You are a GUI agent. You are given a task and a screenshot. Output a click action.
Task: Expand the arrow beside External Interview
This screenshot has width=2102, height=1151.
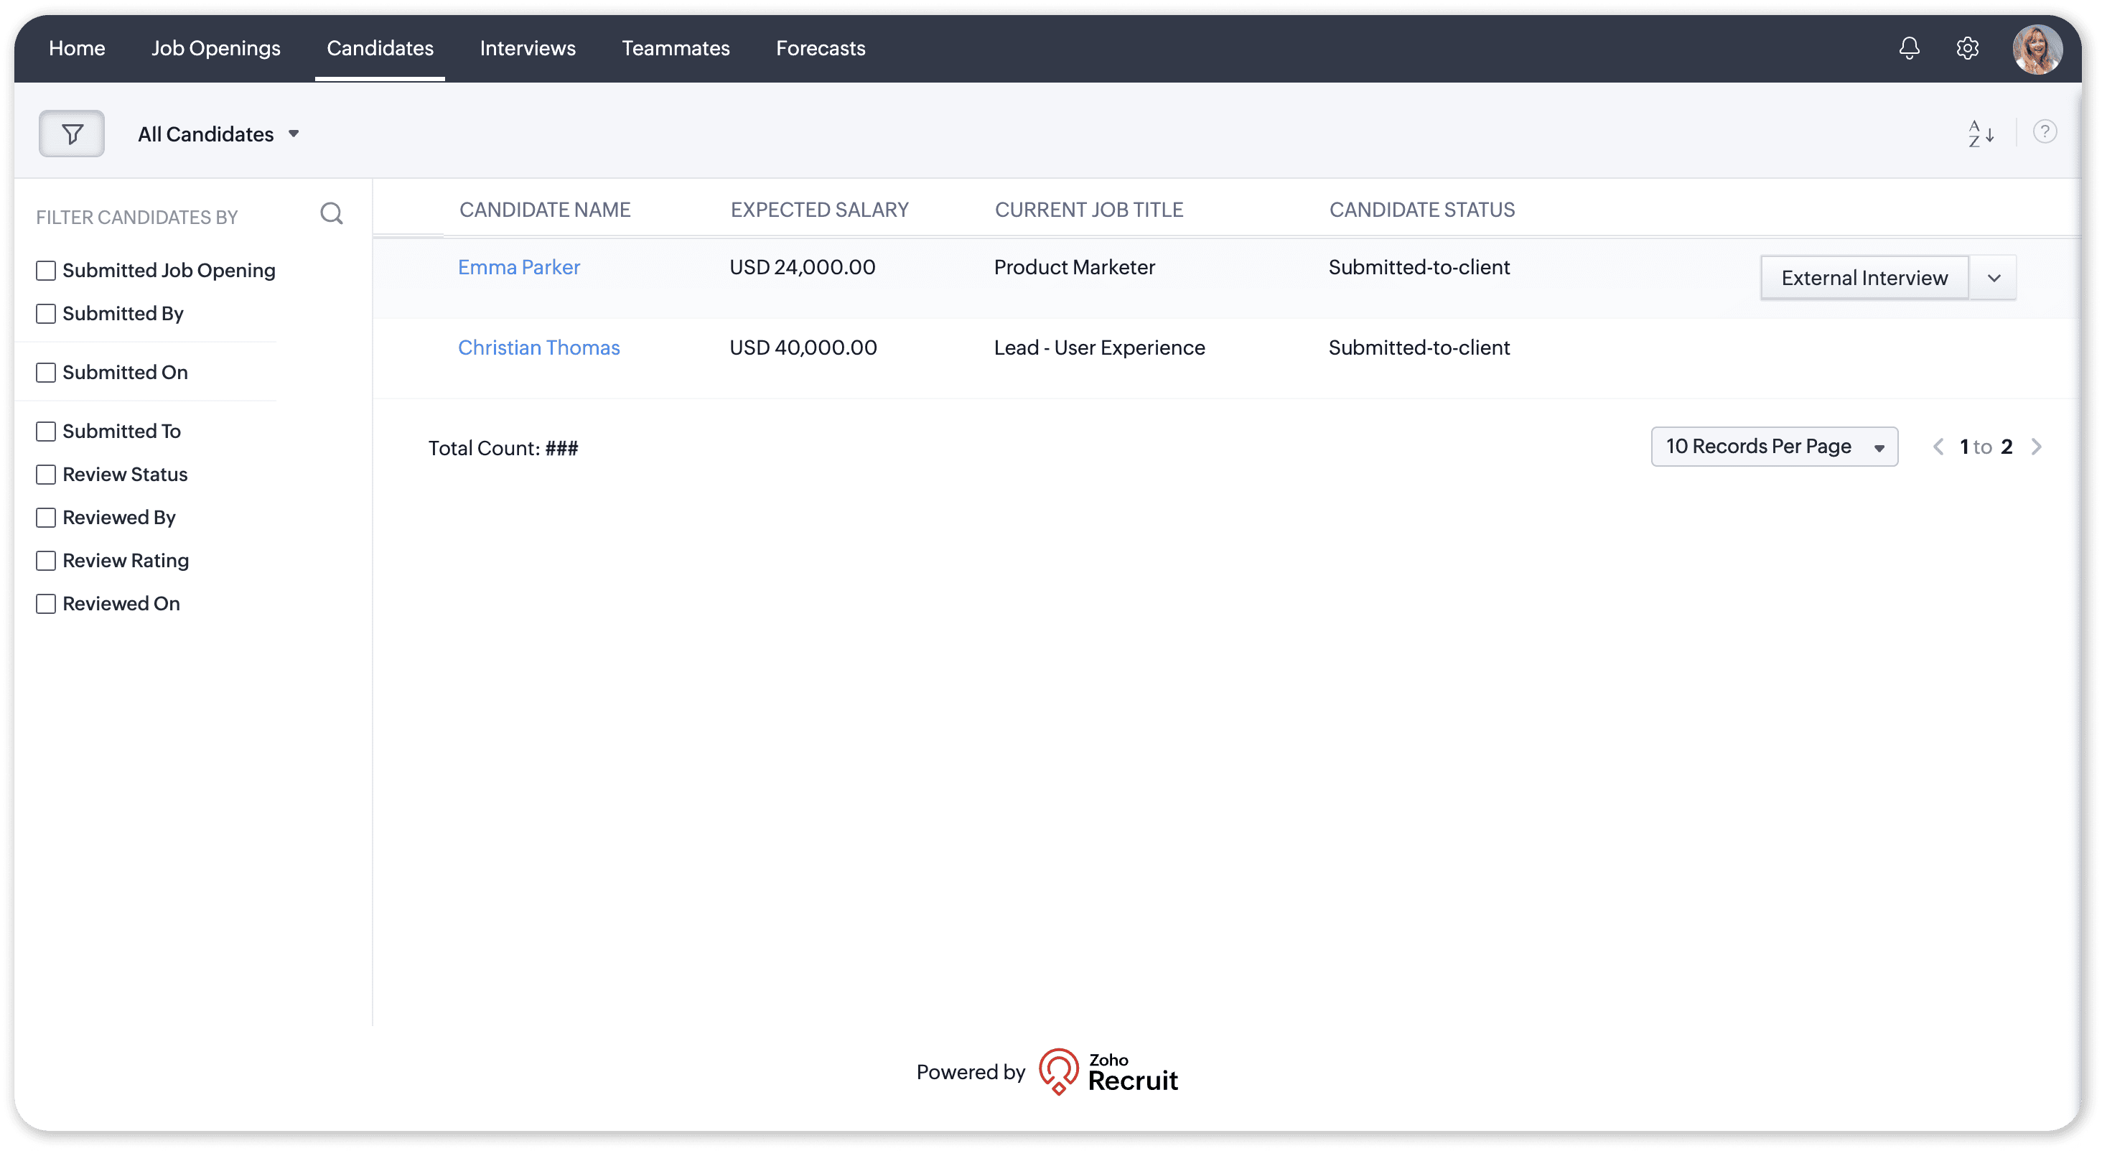click(x=1994, y=279)
